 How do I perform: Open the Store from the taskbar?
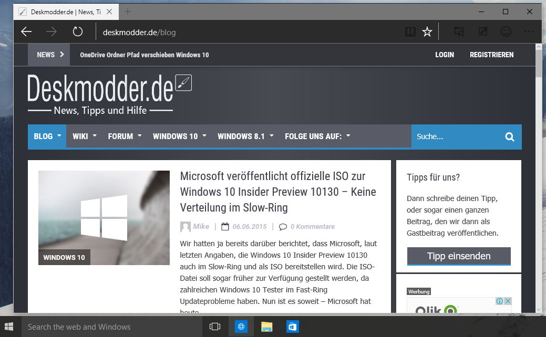[293, 327]
